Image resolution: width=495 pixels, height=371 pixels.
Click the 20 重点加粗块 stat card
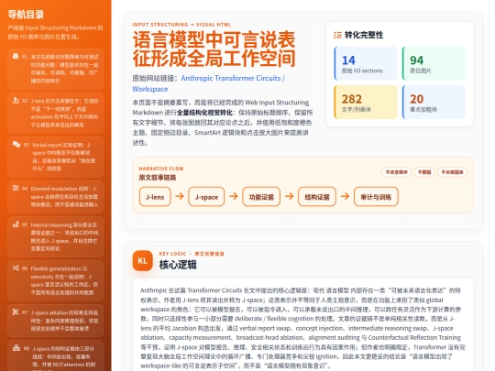pyautogui.click(x=434, y=102)
